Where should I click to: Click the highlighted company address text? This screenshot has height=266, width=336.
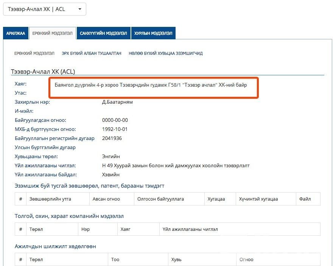click(151, 85)
